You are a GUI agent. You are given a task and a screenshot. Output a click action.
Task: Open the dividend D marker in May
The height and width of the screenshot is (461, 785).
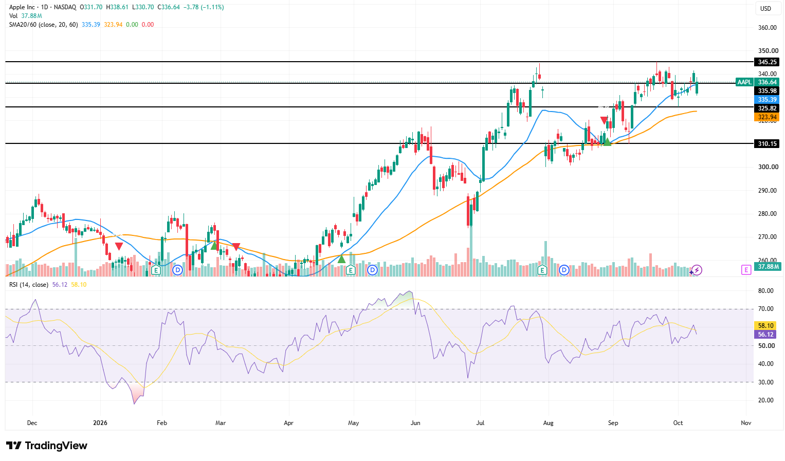pos(372,270)
